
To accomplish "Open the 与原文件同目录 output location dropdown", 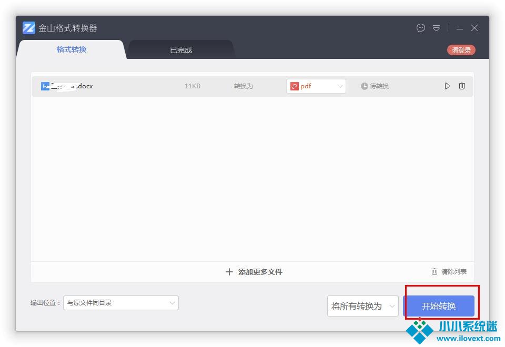I will point(121,303).
